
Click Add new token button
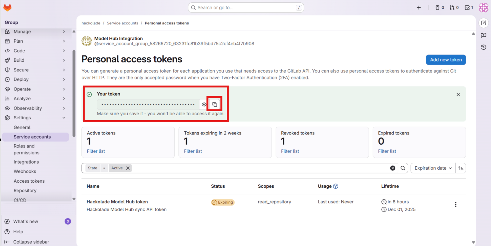pos(446,60)
